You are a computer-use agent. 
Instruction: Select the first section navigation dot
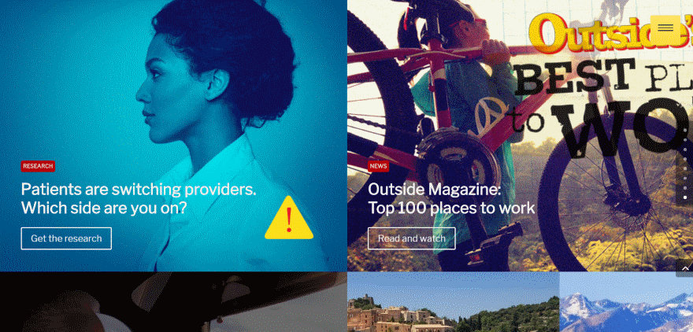click(685, 131)
